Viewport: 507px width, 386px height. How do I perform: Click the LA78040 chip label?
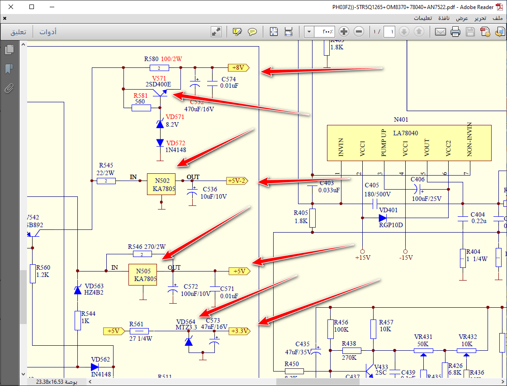[406, 133]
